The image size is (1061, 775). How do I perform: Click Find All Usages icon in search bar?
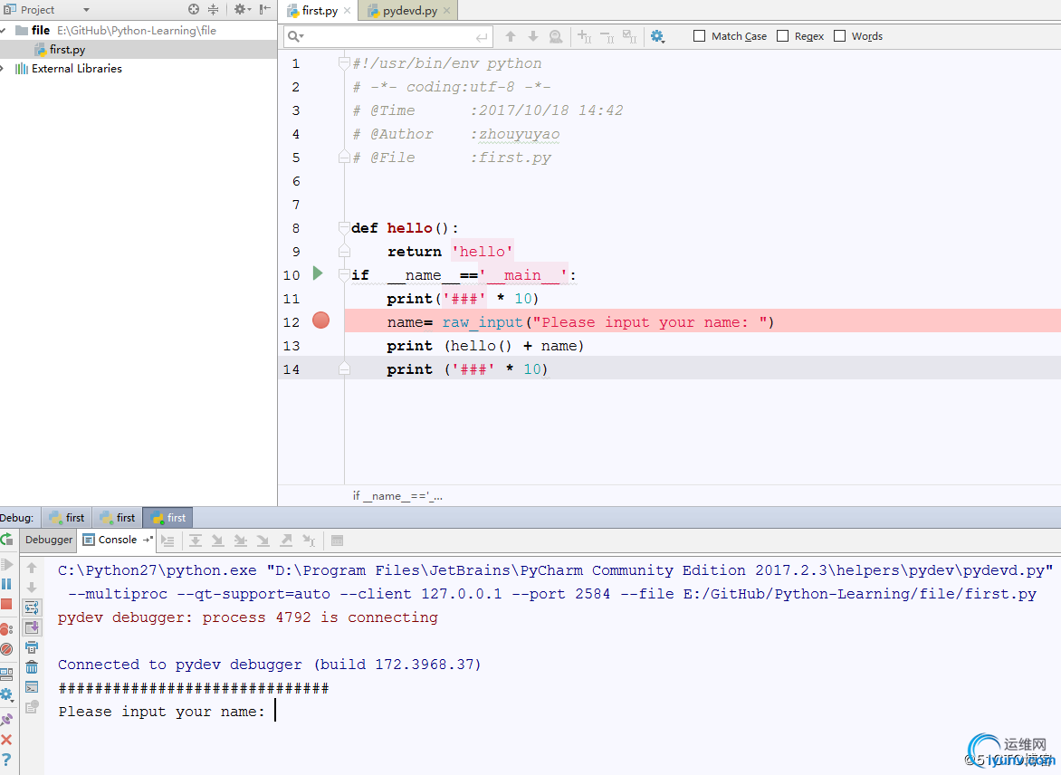[x=556, y=36]
